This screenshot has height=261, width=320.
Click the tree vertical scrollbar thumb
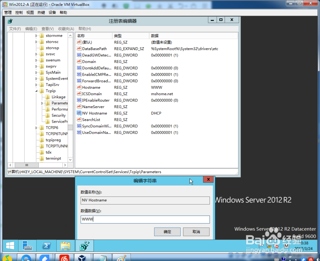tap(70, 127)
